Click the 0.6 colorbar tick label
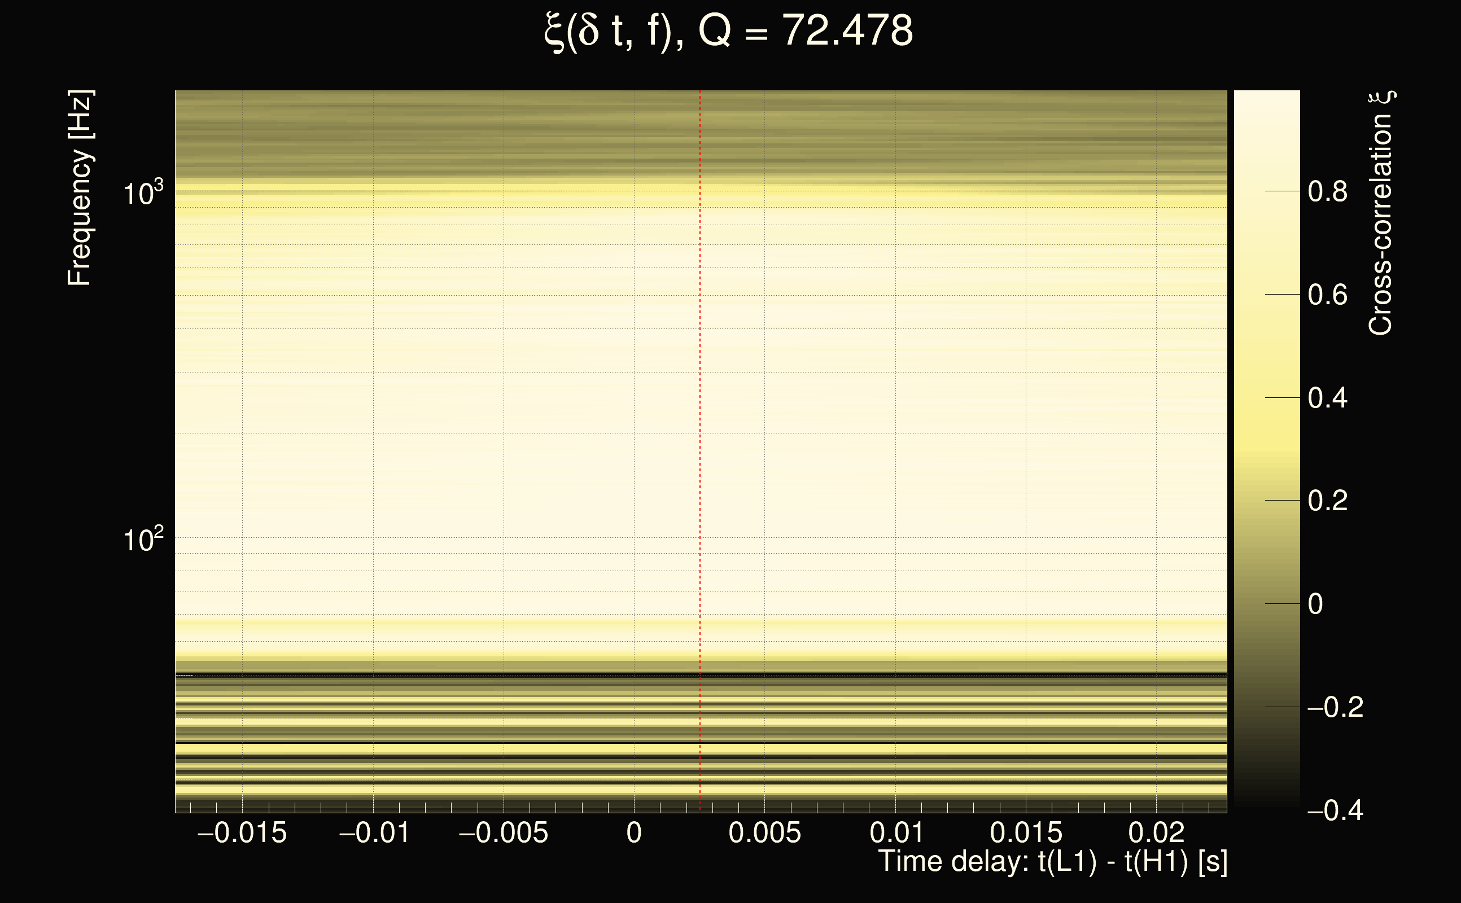Screen dimensions: 1461x903 point(1327,295)
